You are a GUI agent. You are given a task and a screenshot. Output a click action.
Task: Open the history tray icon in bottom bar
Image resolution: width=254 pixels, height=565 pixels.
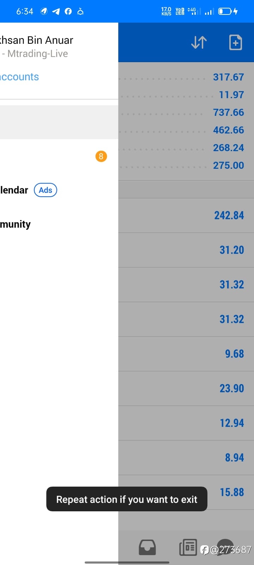pyautogui.click(x=147, y=548)
